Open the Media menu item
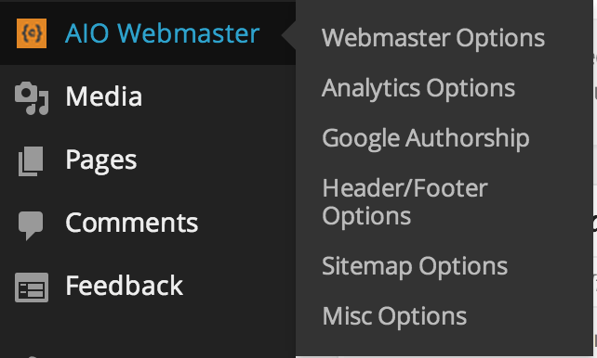Screen dimensions: 597x358 click(x=103, y=96)
